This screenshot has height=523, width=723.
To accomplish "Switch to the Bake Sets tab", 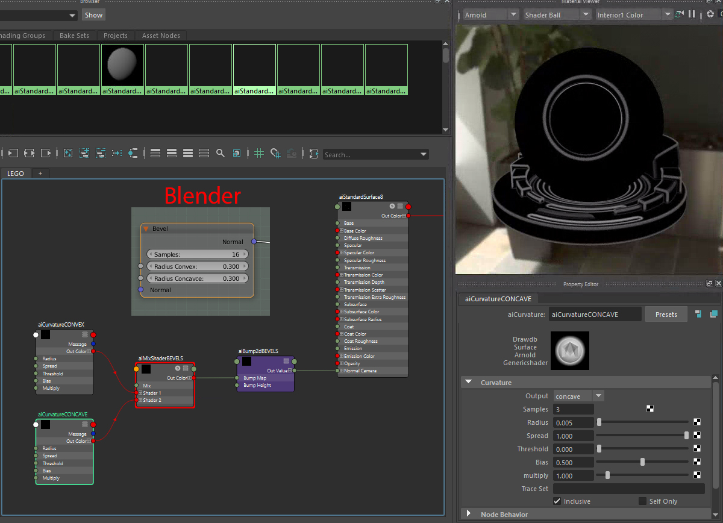I will click(75, 36).
